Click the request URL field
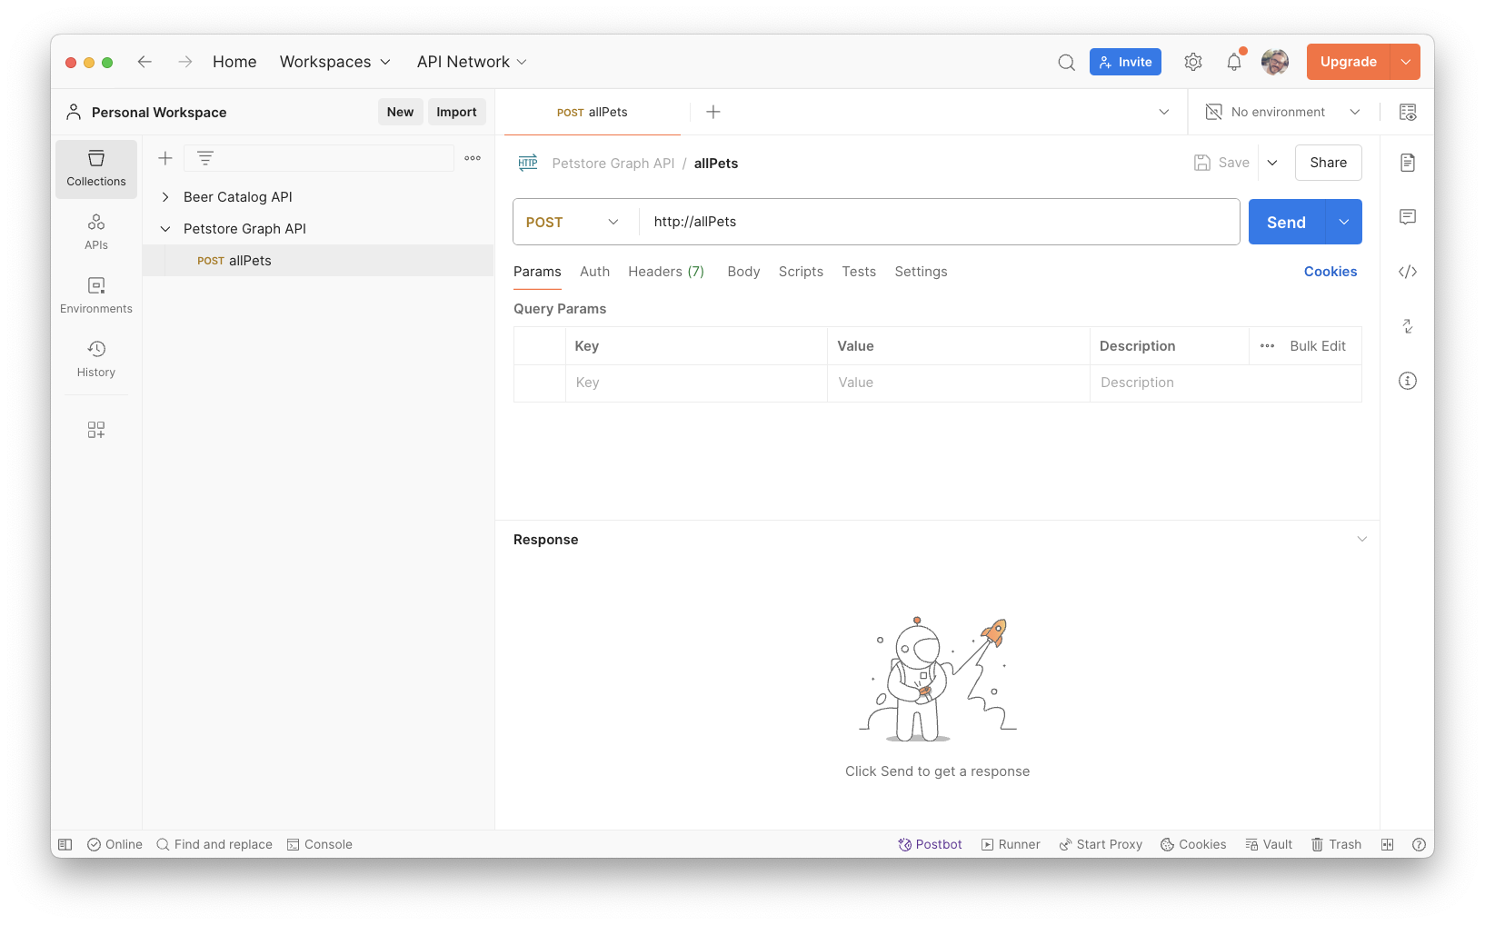This screenshot has width=1485, height=925. 909,222
